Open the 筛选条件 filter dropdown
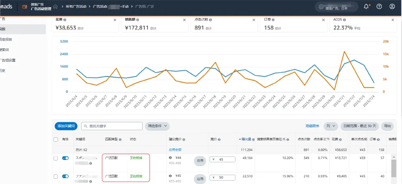402x184 pixels. 157,126
